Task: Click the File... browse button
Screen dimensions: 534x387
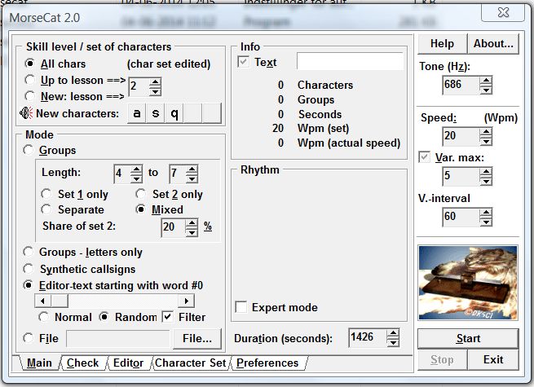Action: [197, 337]
